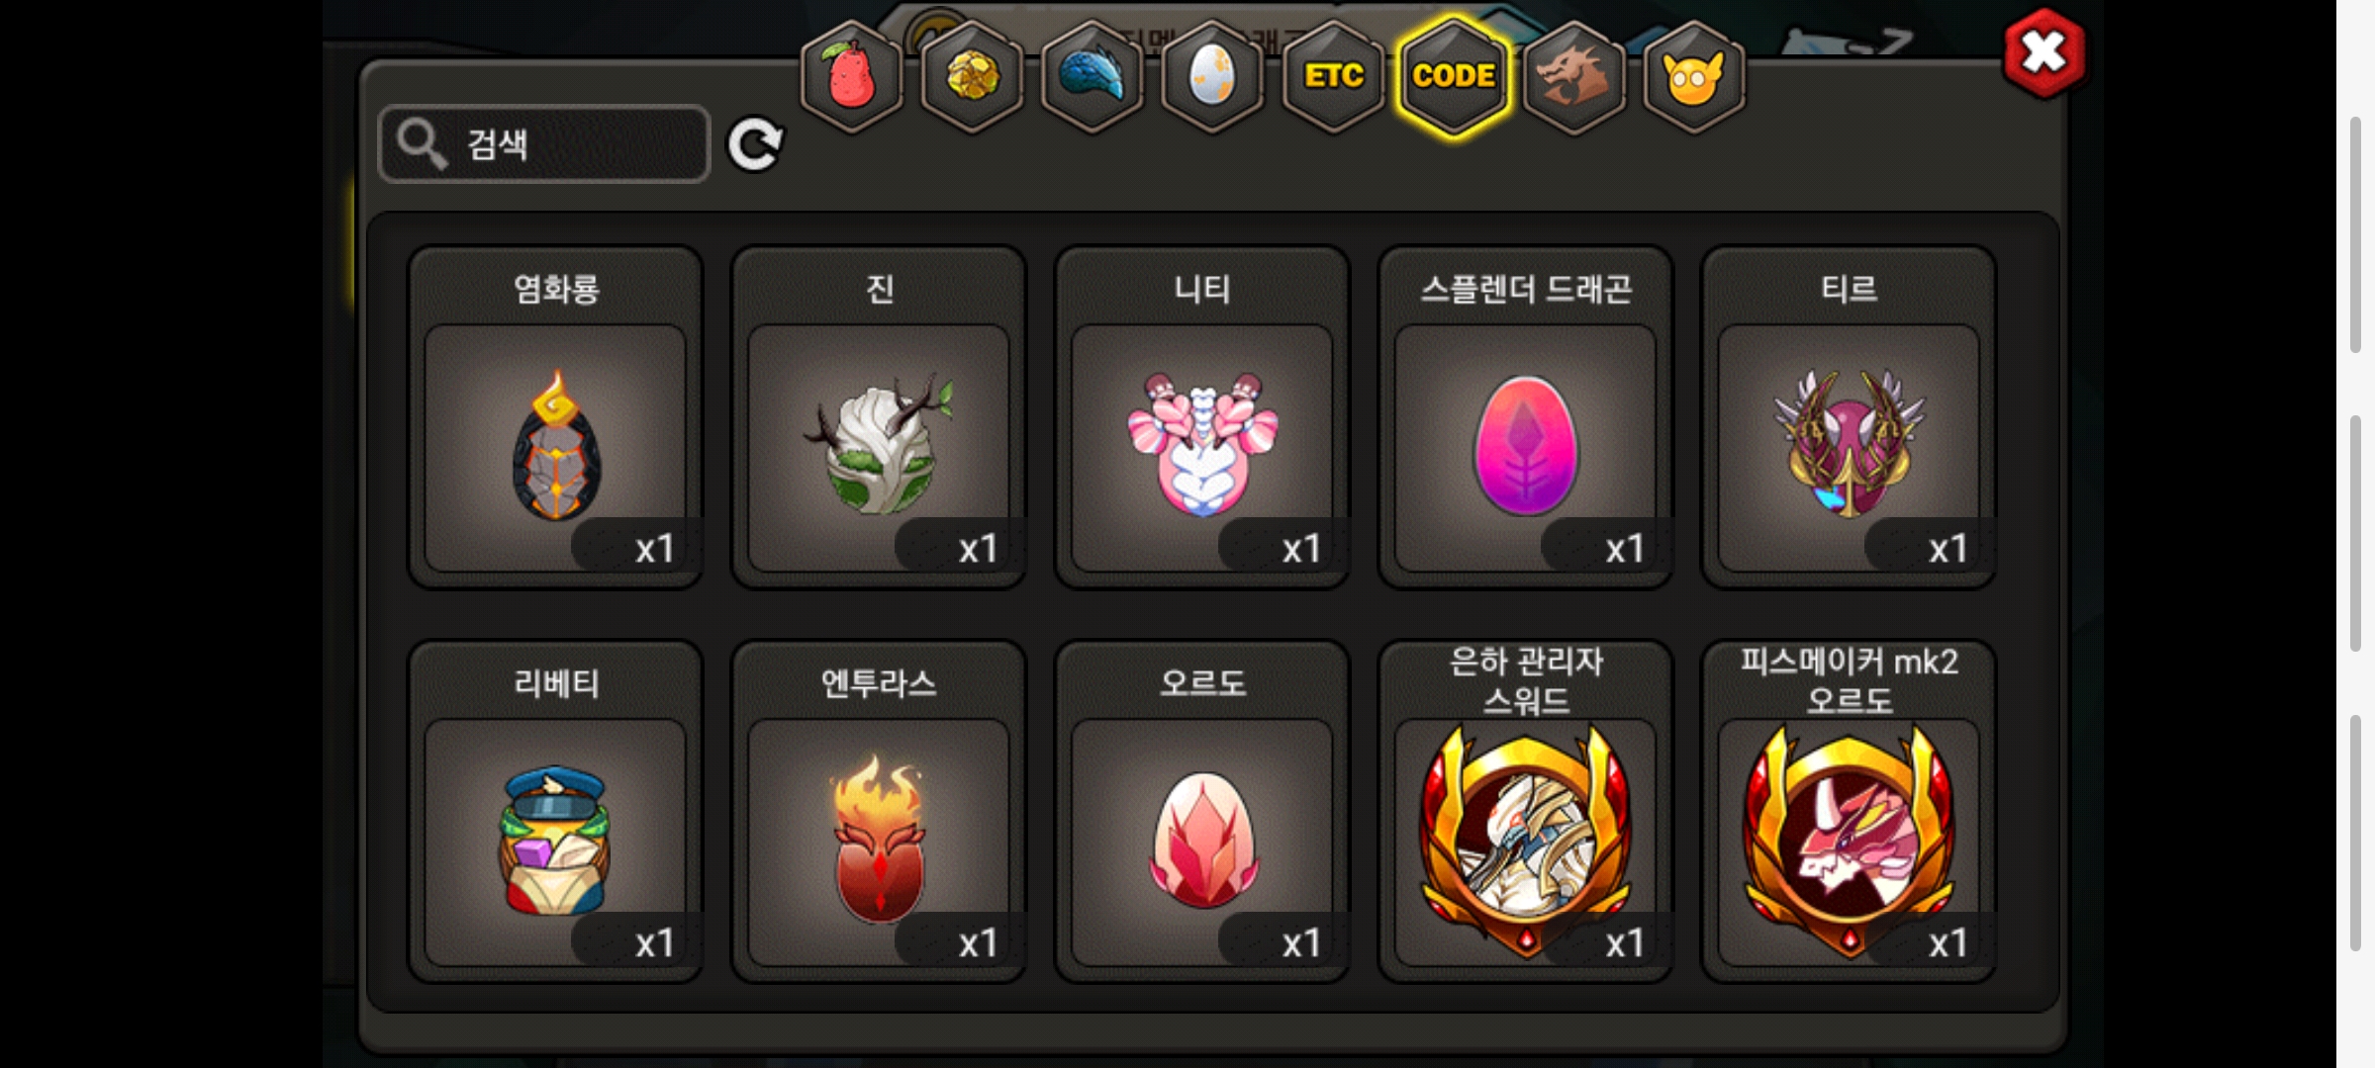Switch to the ETC tab
This screenshot has width=2375, height=1068.
click(1333, 76)
